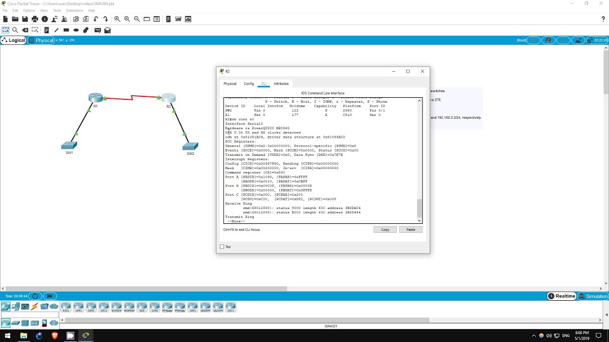Click inside the CLI terminal at --More-- prompt
Image resolution: width=609 pixels, height=342 pixels.
click(x=236, y=221)
